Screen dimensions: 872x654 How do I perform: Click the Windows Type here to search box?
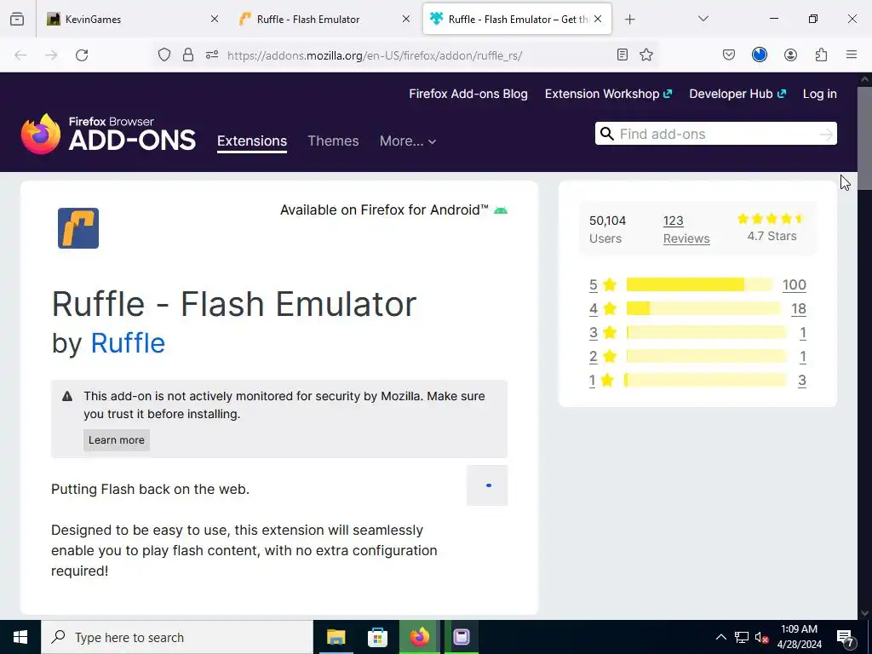point(177,637)
